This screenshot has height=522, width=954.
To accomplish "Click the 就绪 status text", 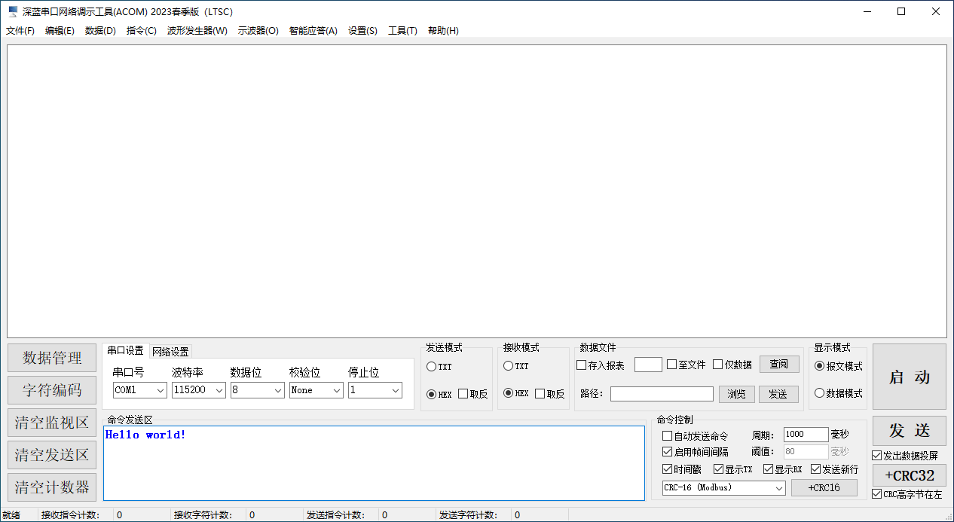I will click(x=11, y=515).
